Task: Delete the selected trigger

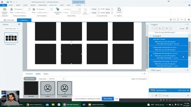Action: (167, 29)
